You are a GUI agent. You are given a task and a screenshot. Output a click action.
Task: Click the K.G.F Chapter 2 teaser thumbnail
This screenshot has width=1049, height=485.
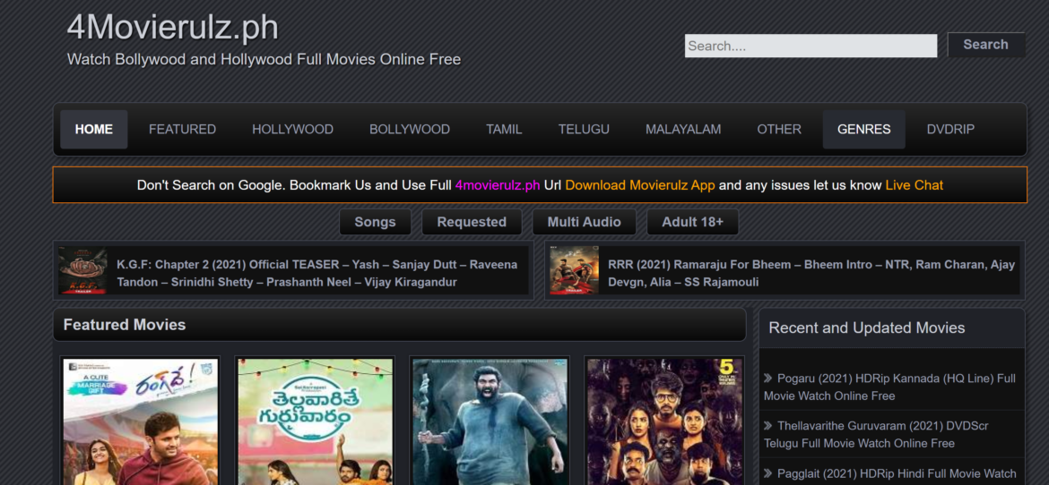[x=82, y=271]
